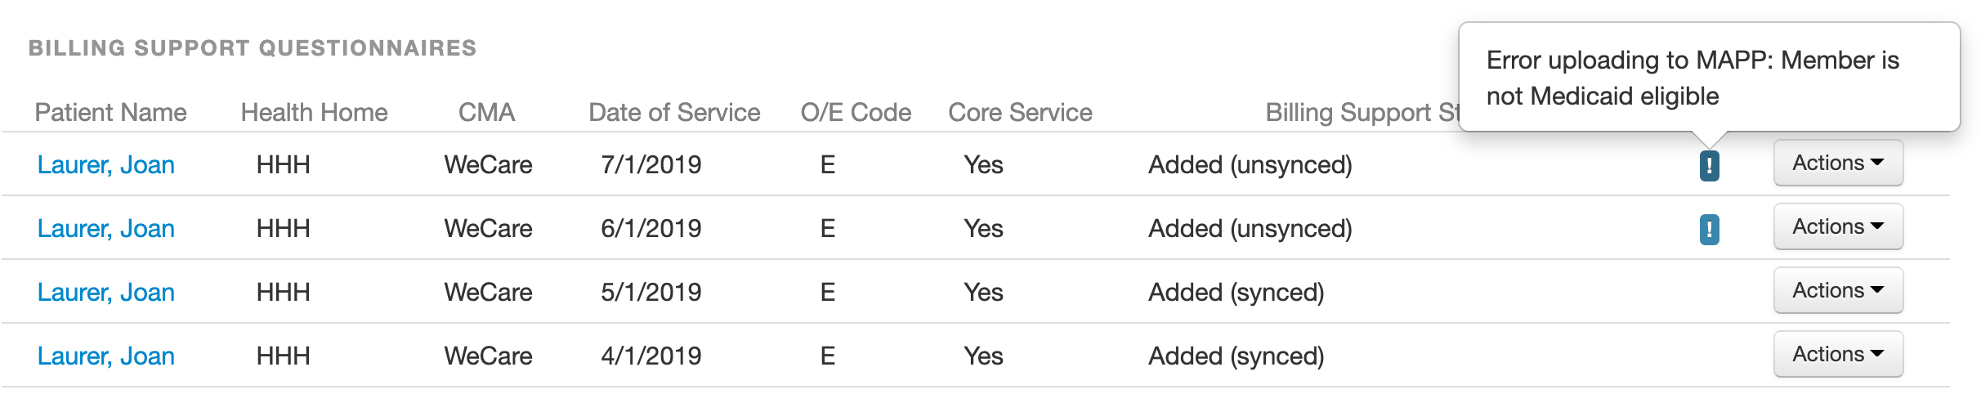Click the Date of Service column header

(x=674, y=112)
